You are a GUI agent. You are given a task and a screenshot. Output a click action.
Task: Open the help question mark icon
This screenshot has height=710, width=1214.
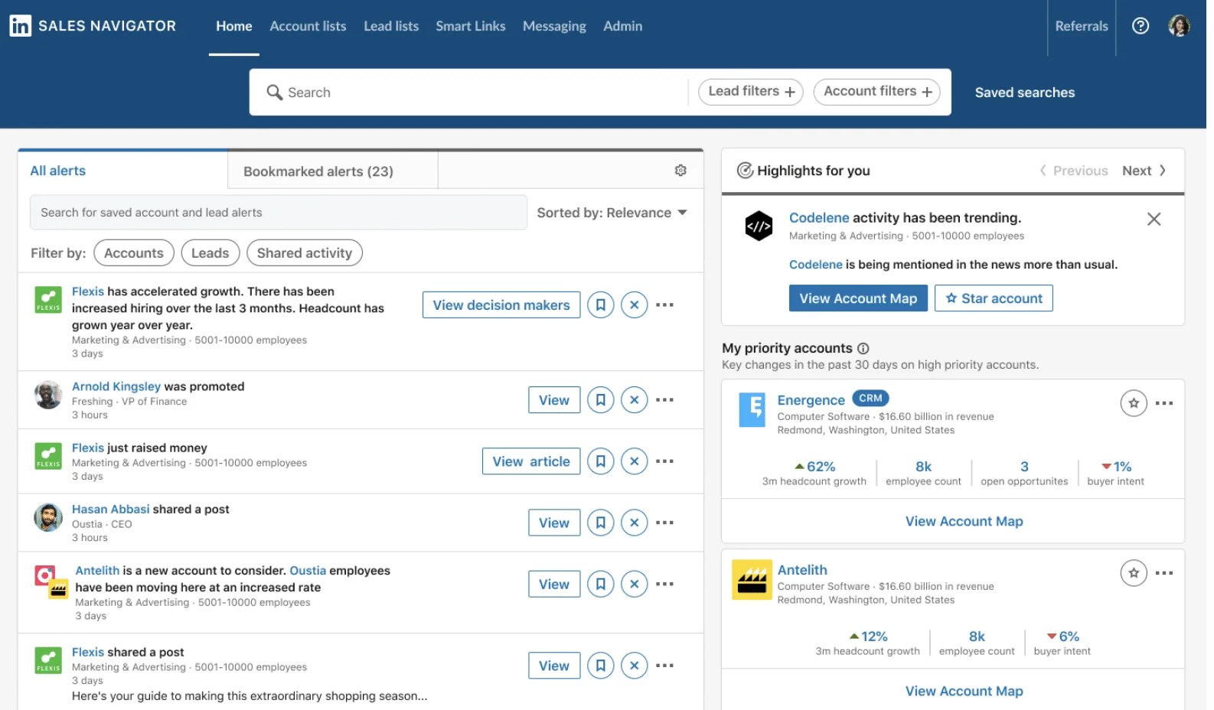(1141, 26)
